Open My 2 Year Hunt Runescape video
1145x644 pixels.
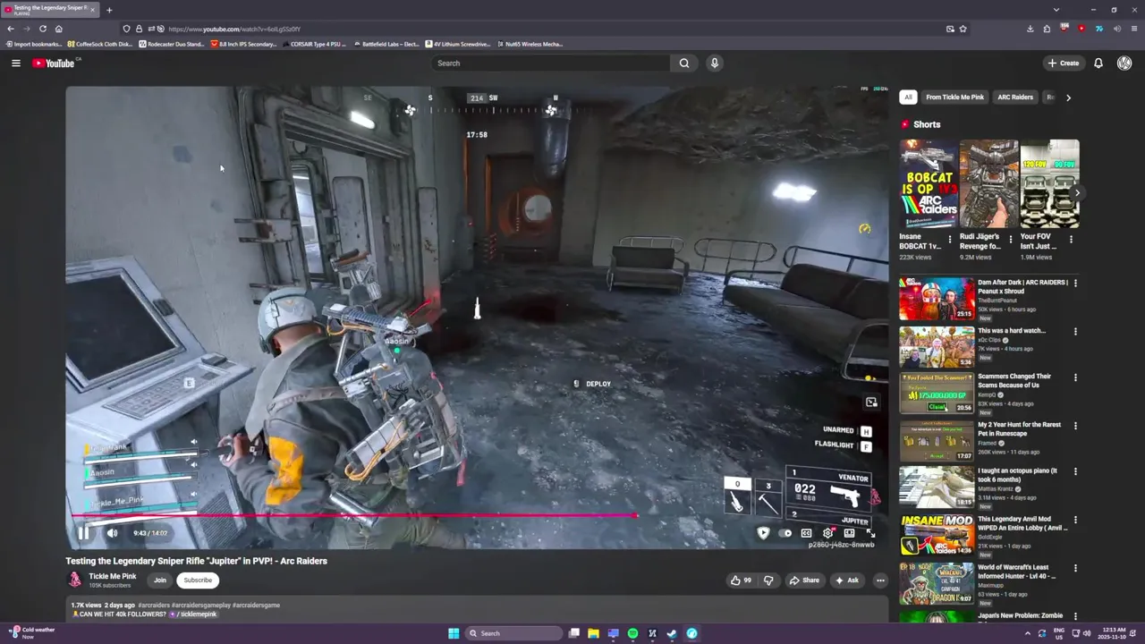(937, 441)
